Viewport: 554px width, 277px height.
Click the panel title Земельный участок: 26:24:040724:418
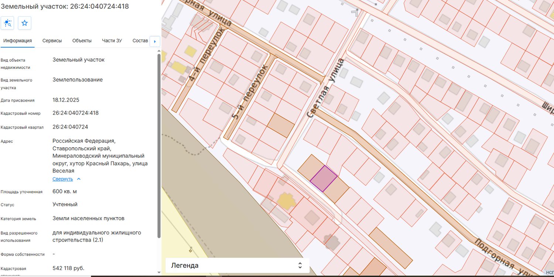(x=65, y=6)
